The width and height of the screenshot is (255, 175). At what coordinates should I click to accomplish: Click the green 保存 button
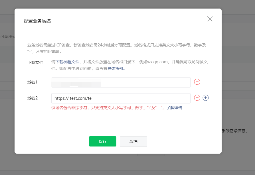point(103,141)
